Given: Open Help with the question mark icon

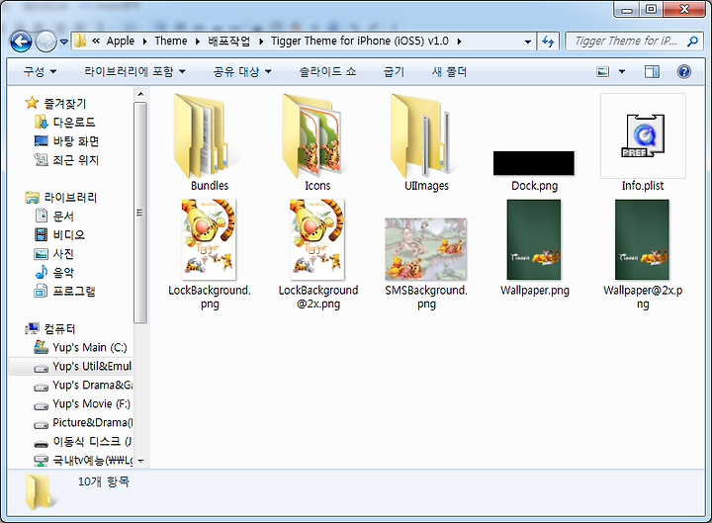Looking at the screenshot, I should [x=684, y=72].
